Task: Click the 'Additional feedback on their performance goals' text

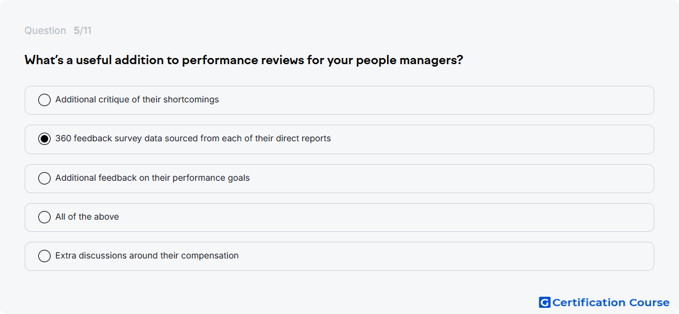Action: (x=152, y=178)
